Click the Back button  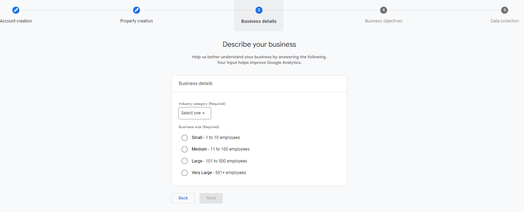[183, 198]
